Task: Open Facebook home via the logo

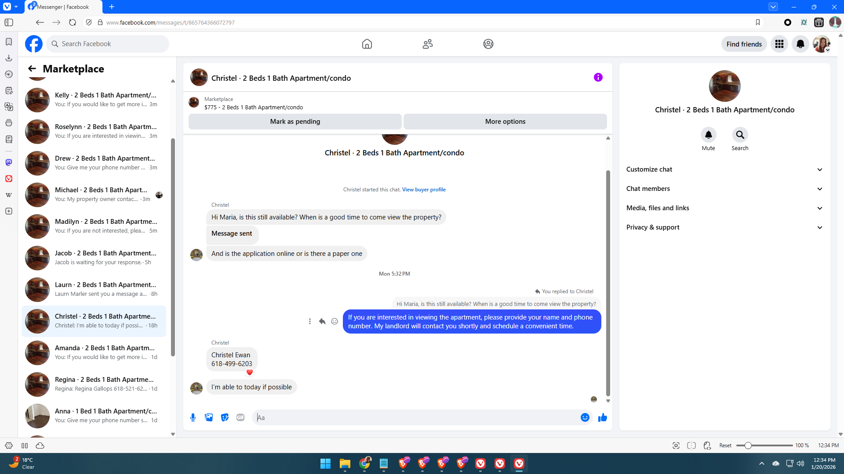Action: [34, 44]
